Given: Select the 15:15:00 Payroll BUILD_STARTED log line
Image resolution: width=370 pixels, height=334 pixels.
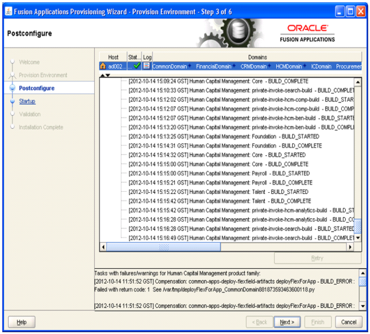Looking at the screenshot, I should pyautogui.click(x=219, y=173).
